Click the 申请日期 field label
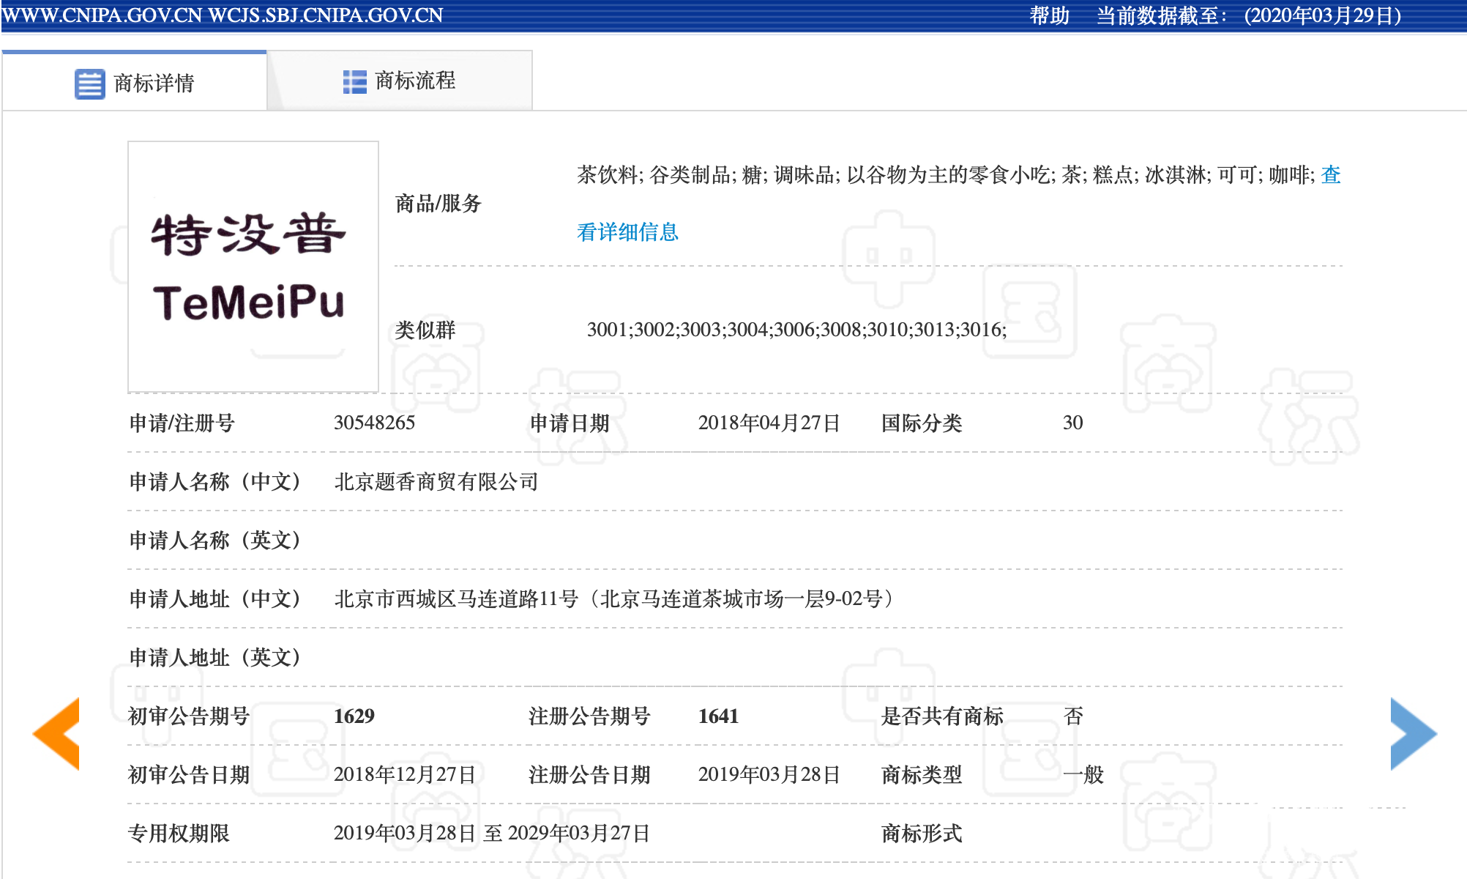The image size is (1467, 879). point(570,423)
